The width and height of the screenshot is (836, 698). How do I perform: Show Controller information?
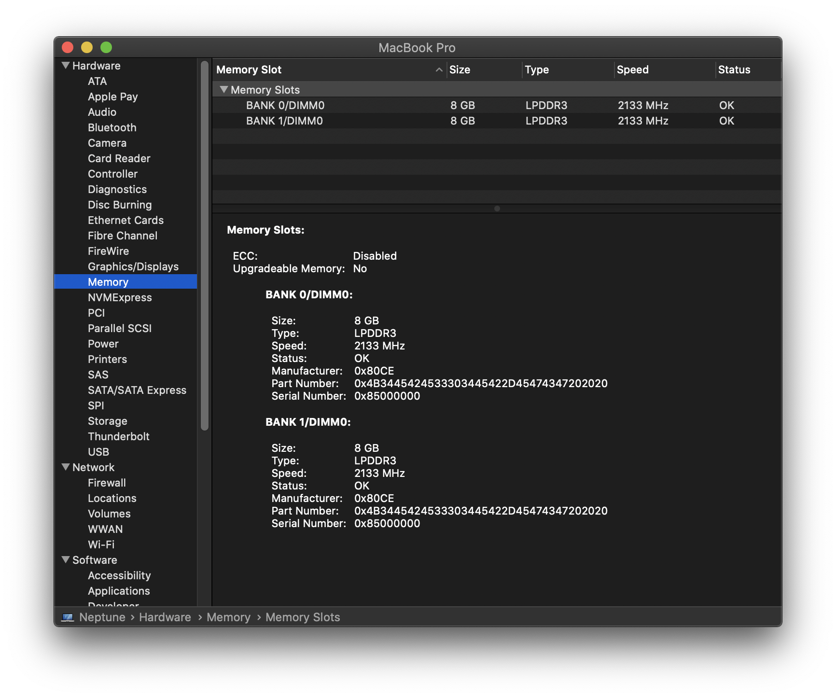(x=112, y=174)
